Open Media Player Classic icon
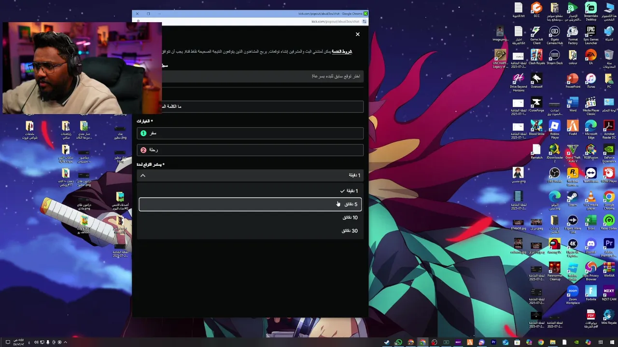 coord(591,106)
